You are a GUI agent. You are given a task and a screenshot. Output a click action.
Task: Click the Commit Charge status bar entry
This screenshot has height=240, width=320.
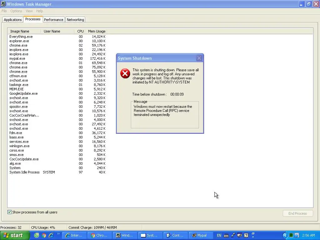92,227
